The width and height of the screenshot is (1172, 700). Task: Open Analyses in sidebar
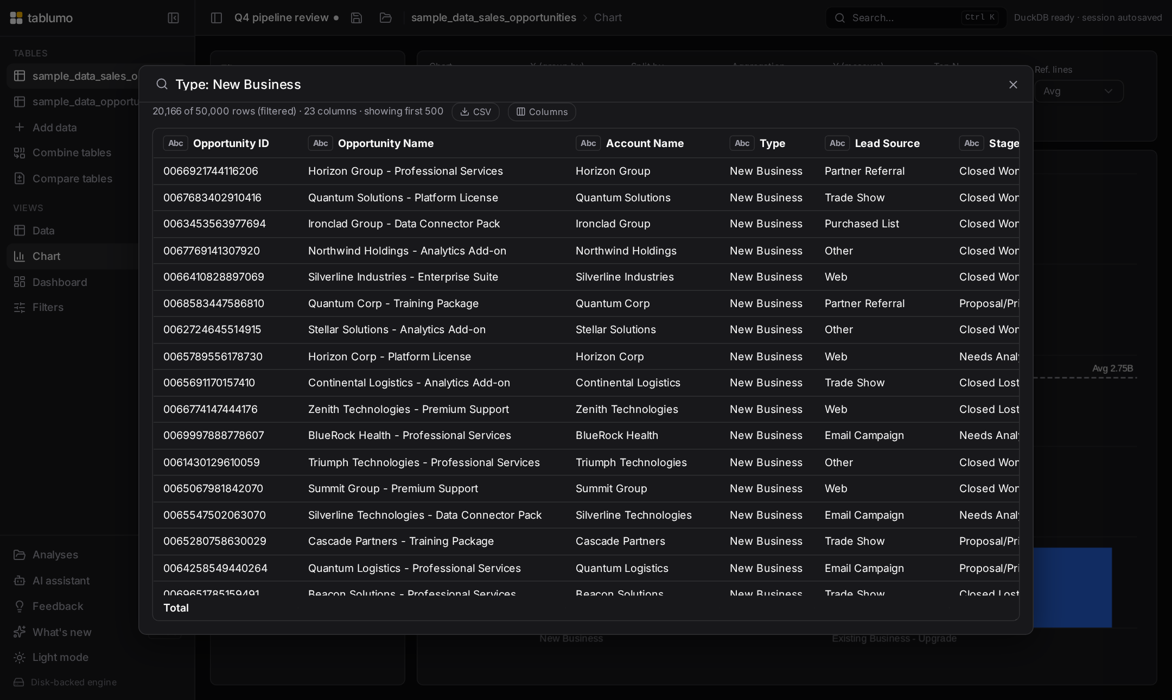[x=46, y=555]
